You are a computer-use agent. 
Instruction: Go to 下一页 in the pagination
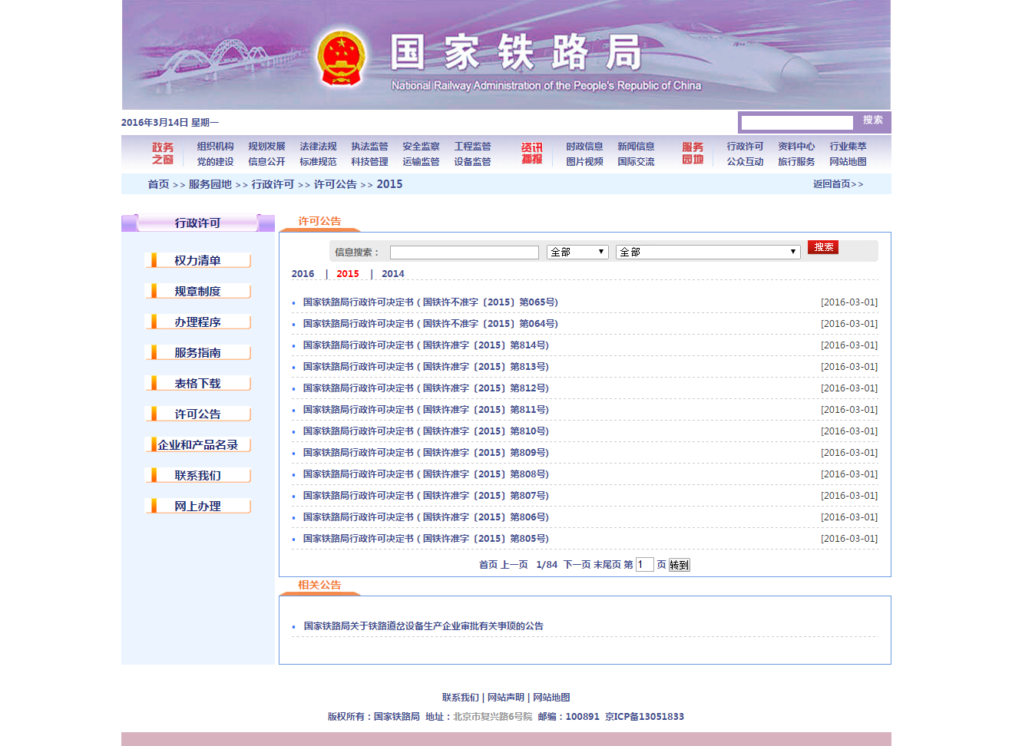[577, 565]
